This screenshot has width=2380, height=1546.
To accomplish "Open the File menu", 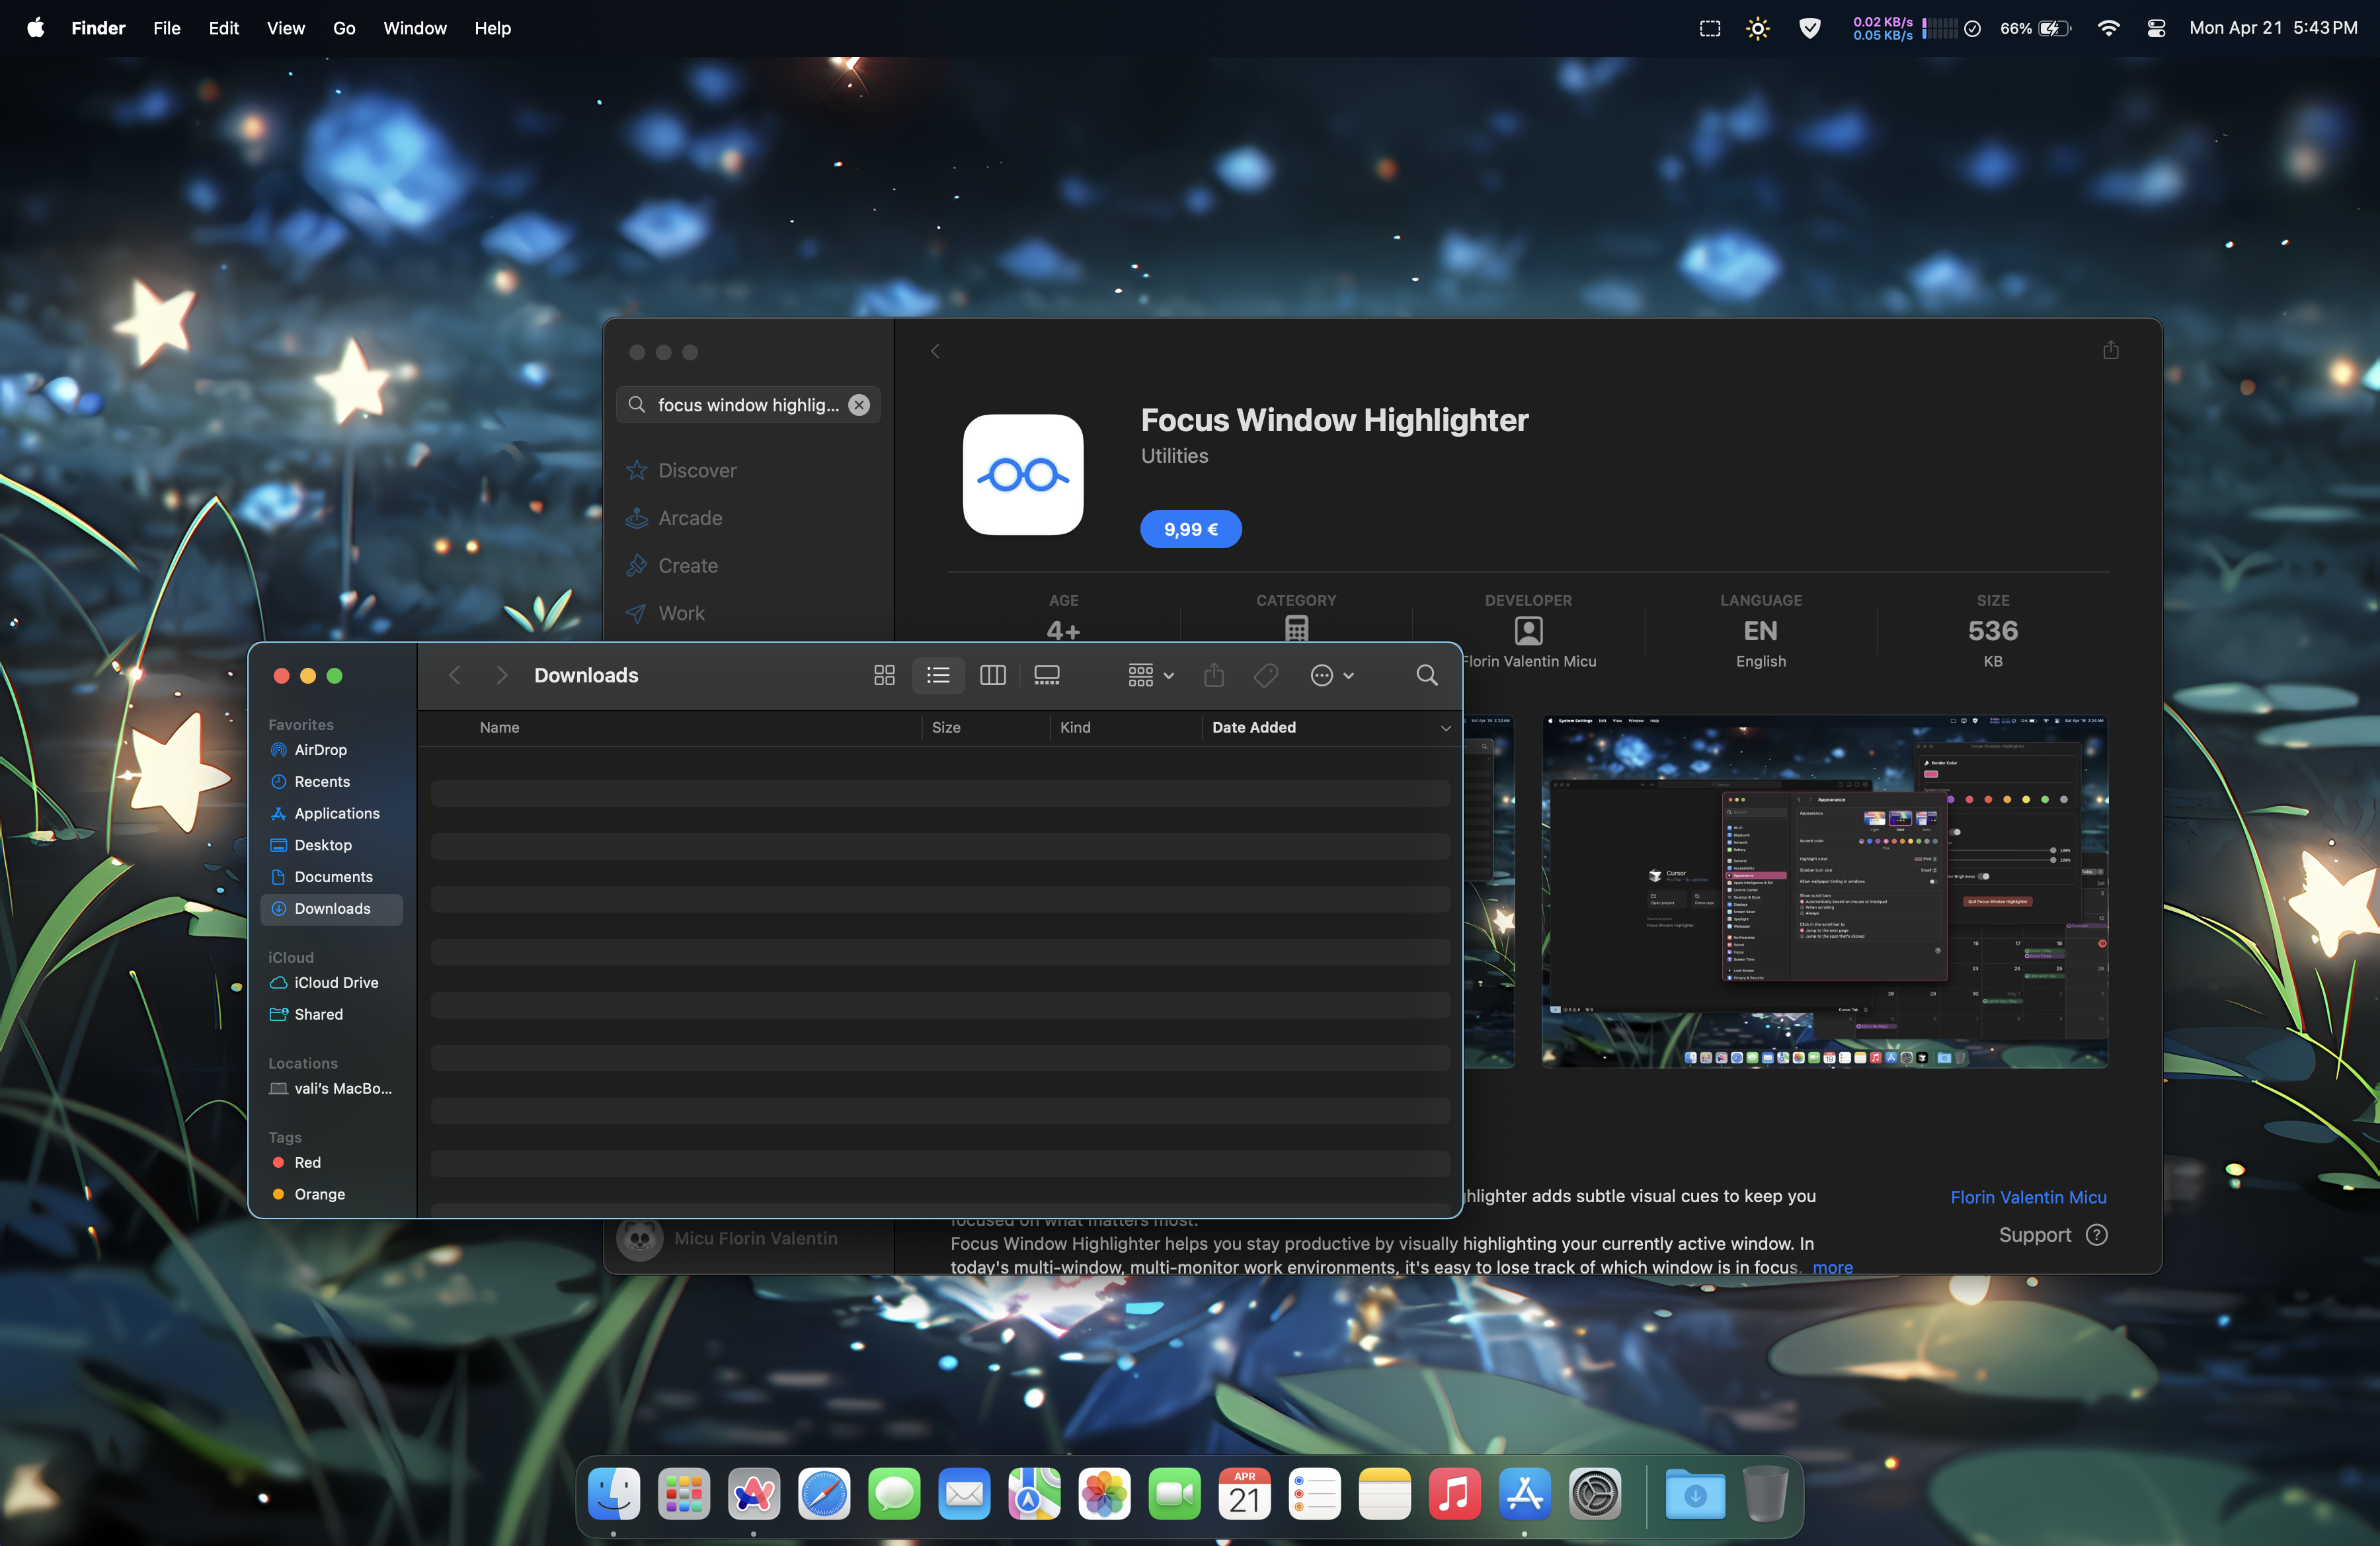I will pyautogui.click(x=167, y=28).
